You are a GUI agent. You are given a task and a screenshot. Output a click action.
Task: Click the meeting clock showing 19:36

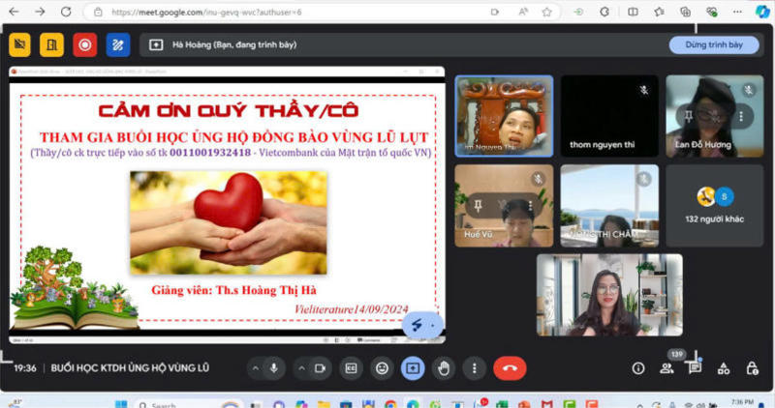point(25,368)
